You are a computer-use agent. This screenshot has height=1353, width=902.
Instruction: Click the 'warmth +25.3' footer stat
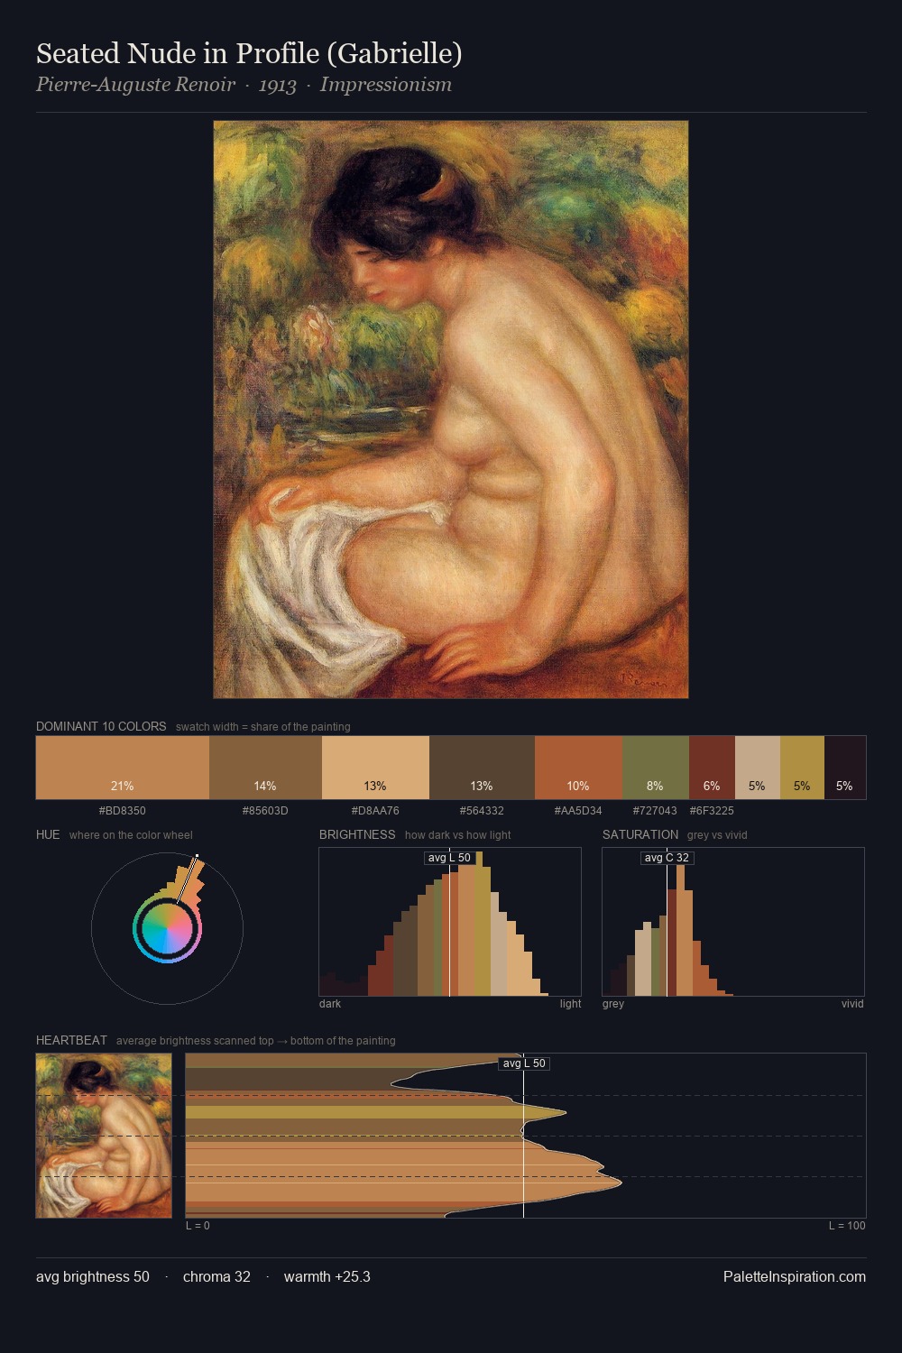[x=327, y=1276]
